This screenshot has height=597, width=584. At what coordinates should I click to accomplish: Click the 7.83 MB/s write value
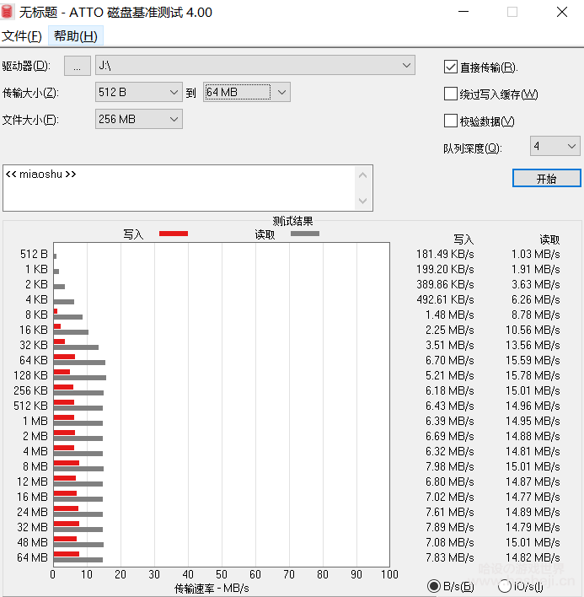450,557
